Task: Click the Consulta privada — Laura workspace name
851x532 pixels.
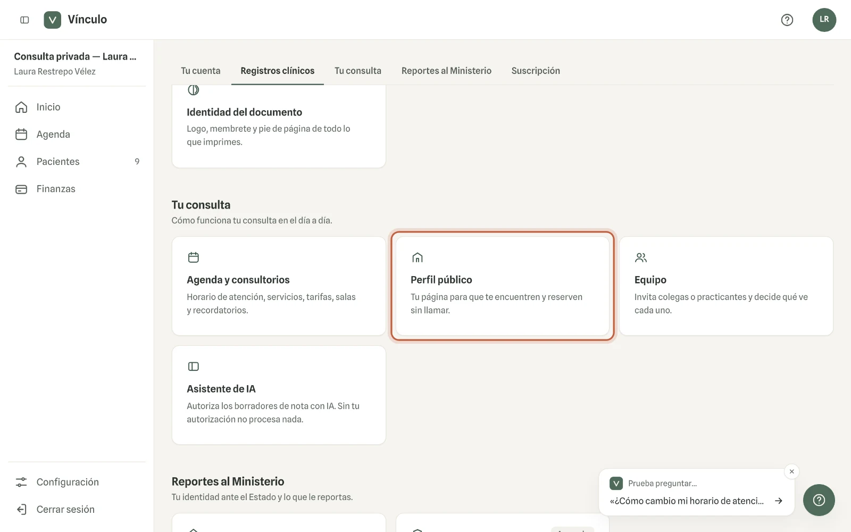Action: pos(75,56)
